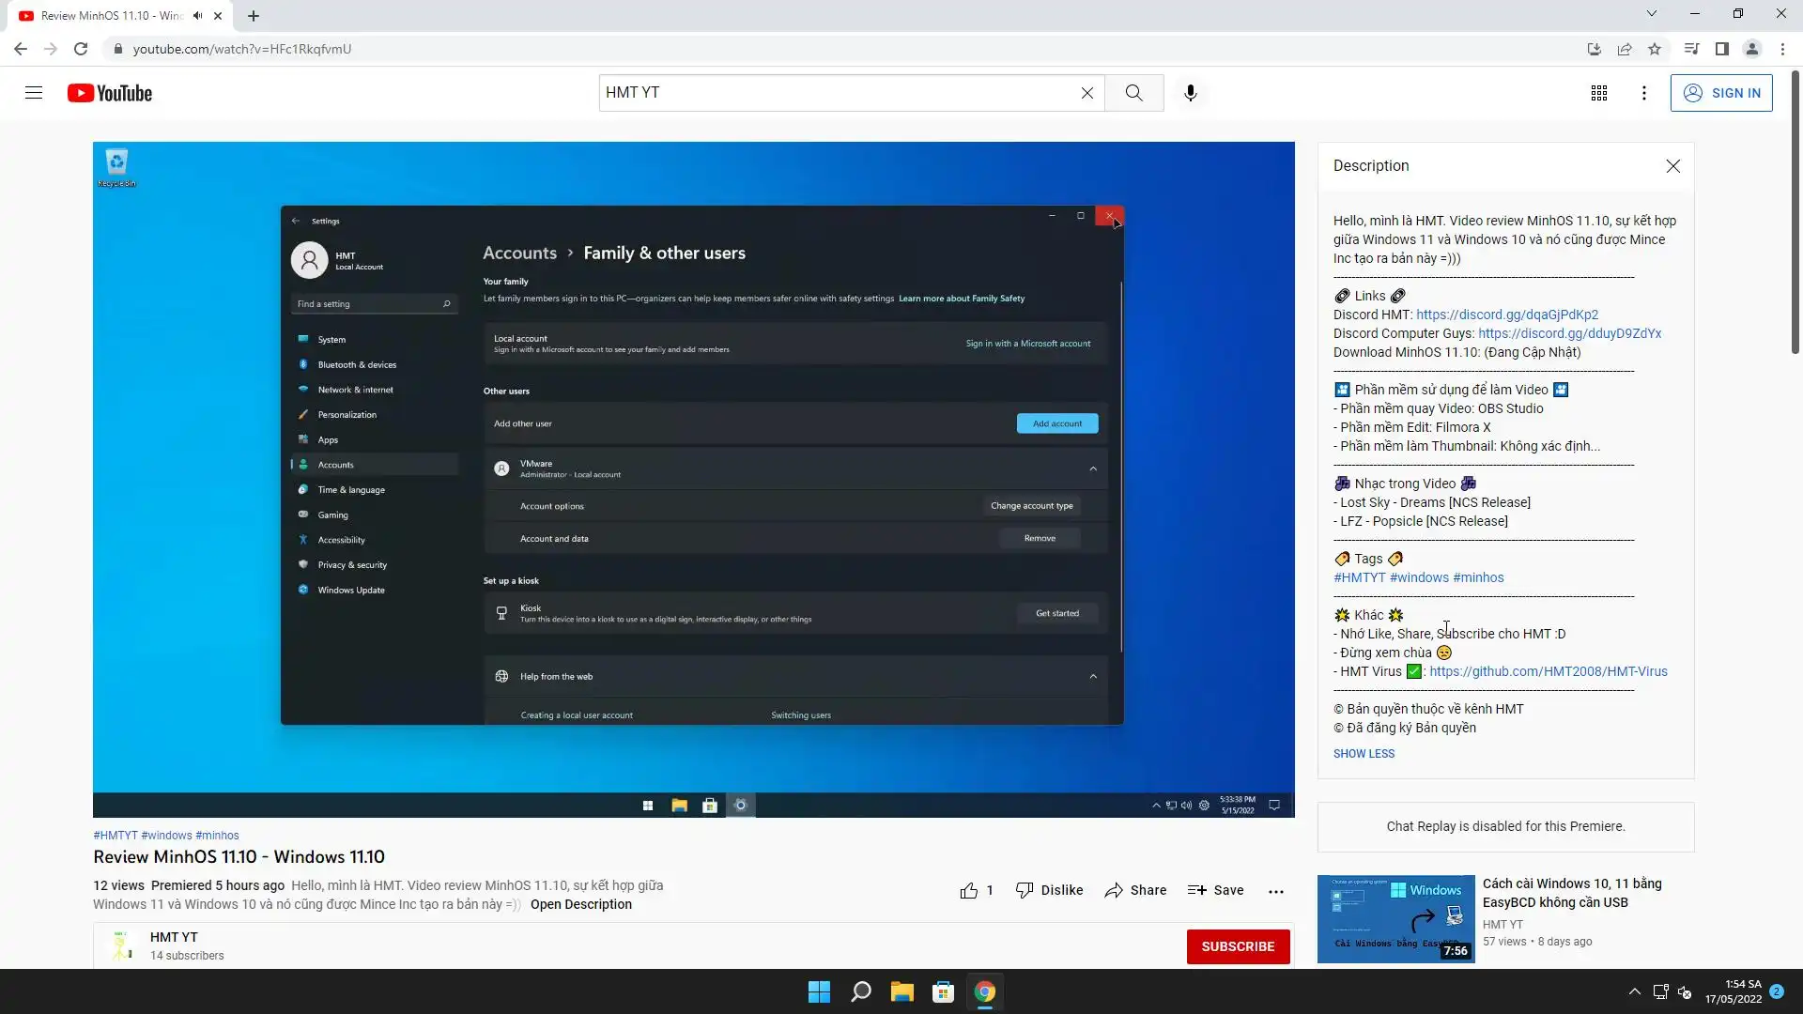Open tab search chevron in Chrome

1651,14
